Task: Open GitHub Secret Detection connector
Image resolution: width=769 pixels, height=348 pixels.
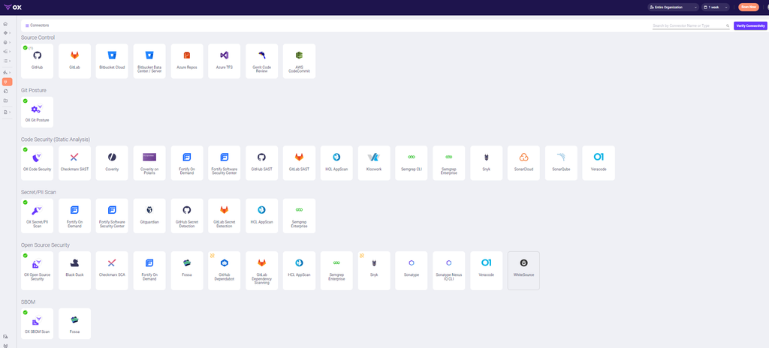Action: (187, 216)
